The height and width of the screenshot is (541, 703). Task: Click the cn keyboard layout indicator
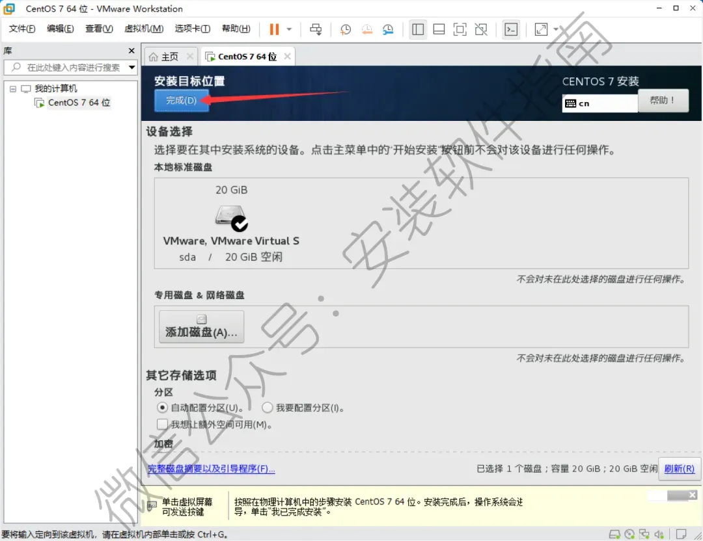tap(600, 103)
